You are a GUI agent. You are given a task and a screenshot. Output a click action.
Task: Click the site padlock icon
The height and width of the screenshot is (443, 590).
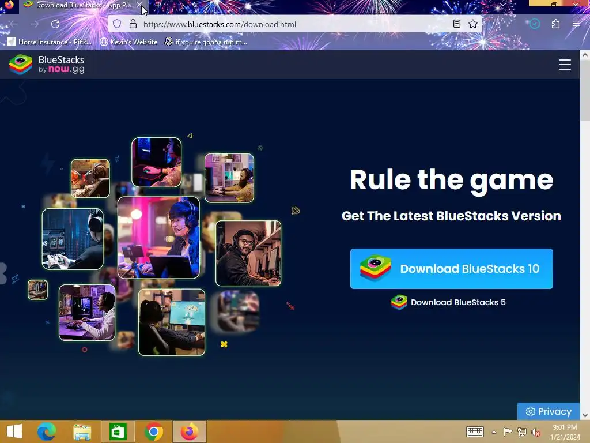click(133, 24)
